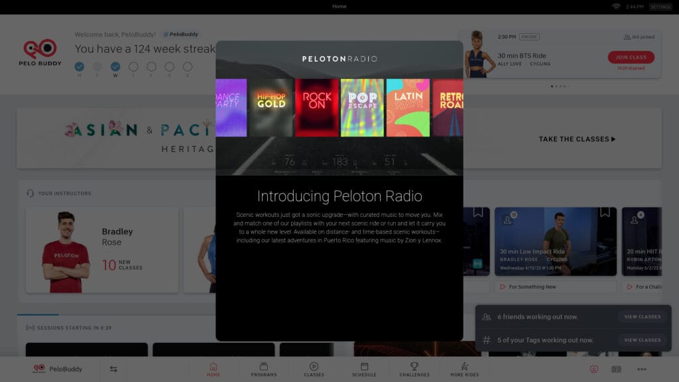Select the Hip-Hop Gold radio playlist
Viewport: 679px width, 382px height.
(x=271, y=107)
